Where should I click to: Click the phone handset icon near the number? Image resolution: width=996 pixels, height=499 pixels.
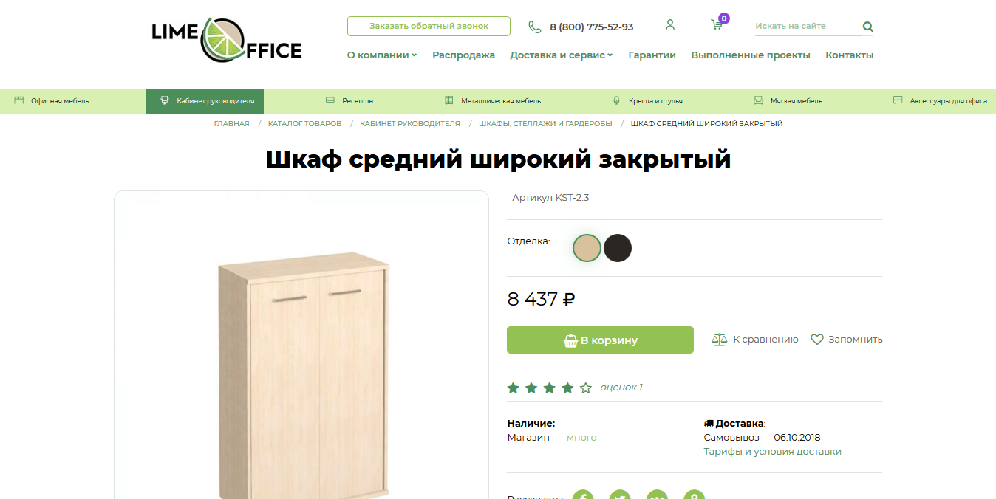tap(534, 26)
